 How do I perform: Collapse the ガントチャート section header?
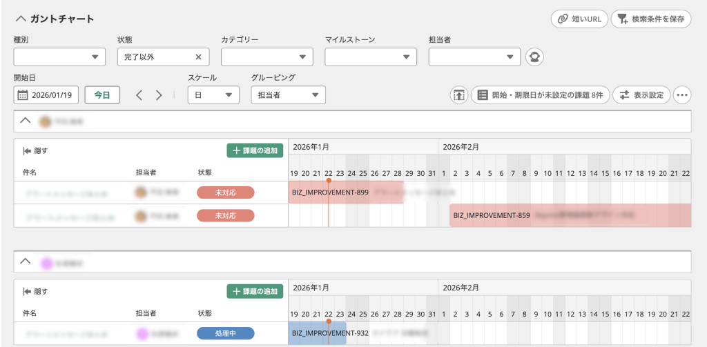point(21,19)
